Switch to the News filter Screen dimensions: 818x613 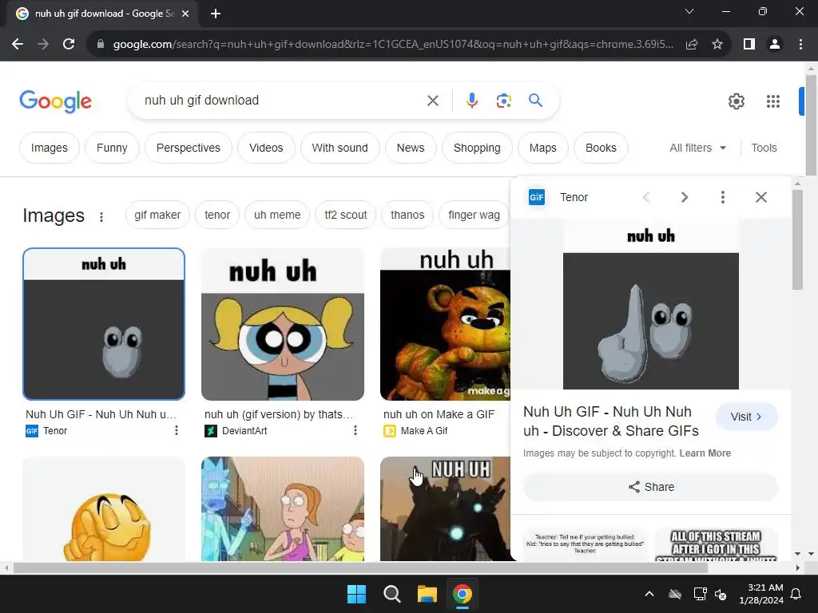coord(411,148)
